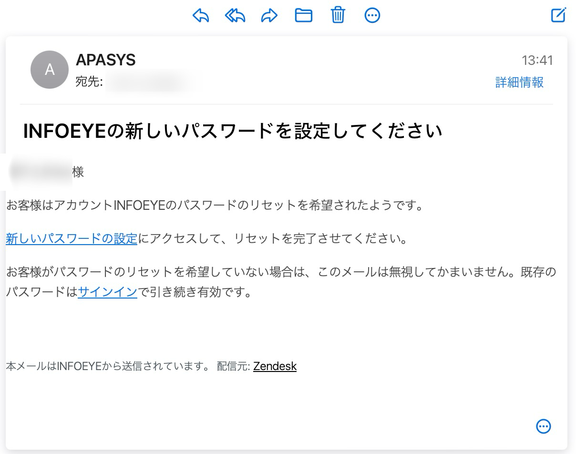
Task: Click the 配信元: label
Action: [234, 366]
